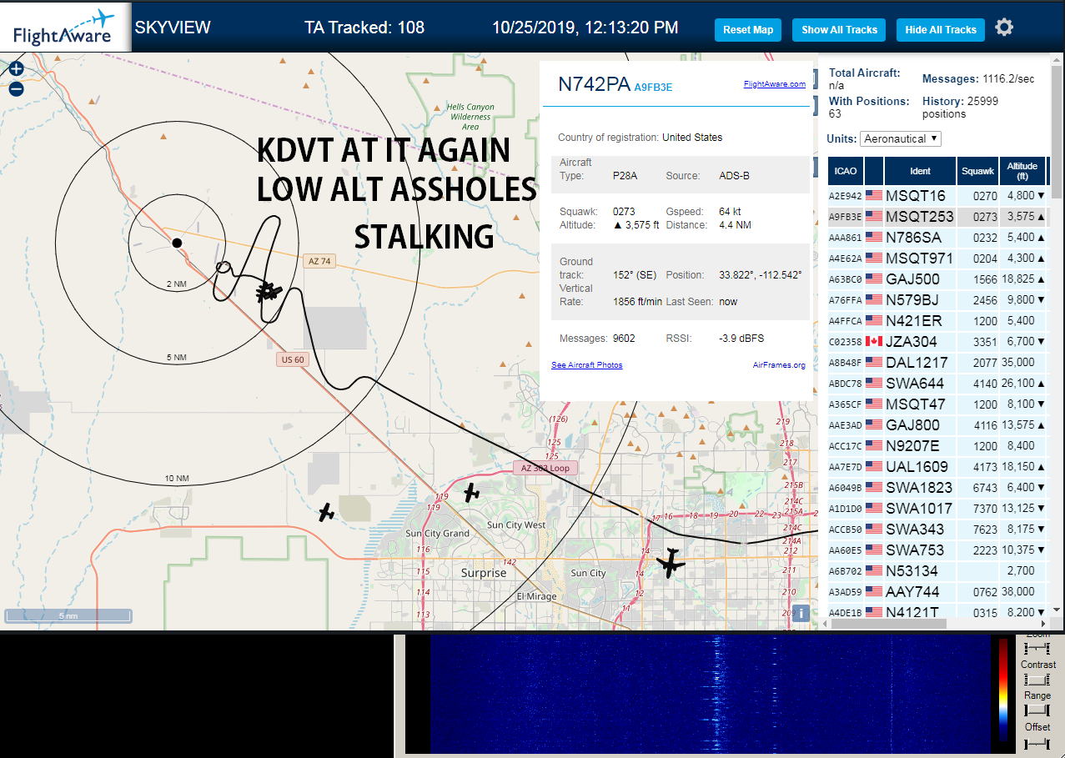Select the GAJ500 row
Screen dimensions: 1065x758
tap(937, 279)
